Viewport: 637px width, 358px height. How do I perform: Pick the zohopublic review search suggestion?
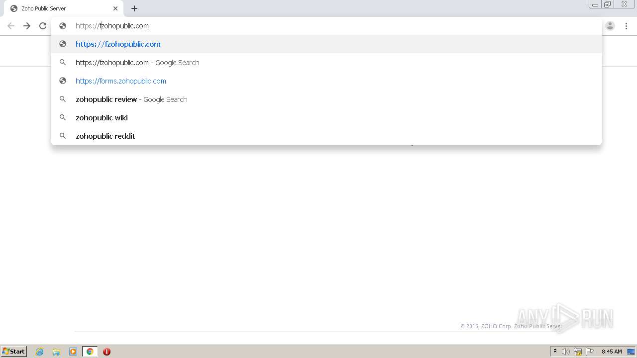pyautogui.click(x=326, y=99)
